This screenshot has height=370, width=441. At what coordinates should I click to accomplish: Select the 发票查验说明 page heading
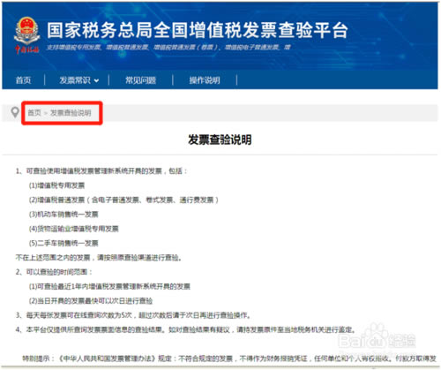[220, 140]
